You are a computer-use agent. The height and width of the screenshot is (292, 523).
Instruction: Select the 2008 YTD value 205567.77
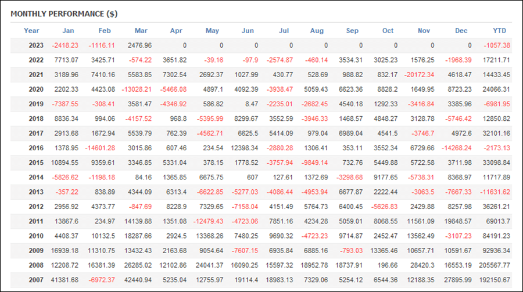point(495,265)
